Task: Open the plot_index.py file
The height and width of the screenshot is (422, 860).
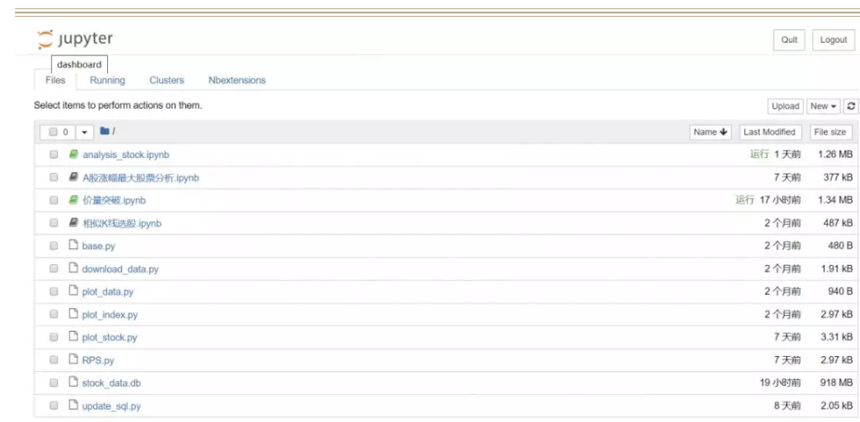Action: (x=110, y=315)
